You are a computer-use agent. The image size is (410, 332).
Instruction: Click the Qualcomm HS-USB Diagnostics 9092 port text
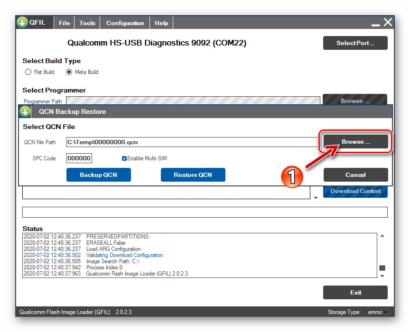coord(157,43)
